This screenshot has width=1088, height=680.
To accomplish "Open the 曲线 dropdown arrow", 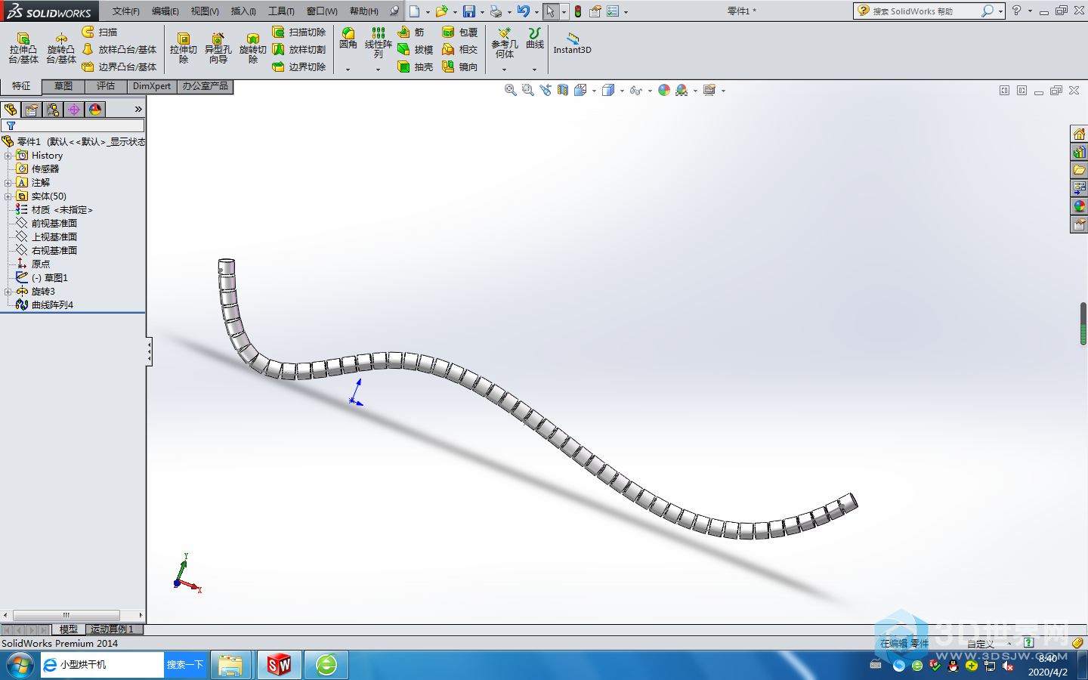I will click(x=535, y=70).
